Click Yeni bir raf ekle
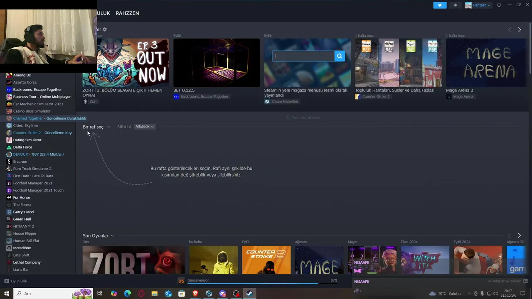Viewport: 532px width, 299px height. 303,118
